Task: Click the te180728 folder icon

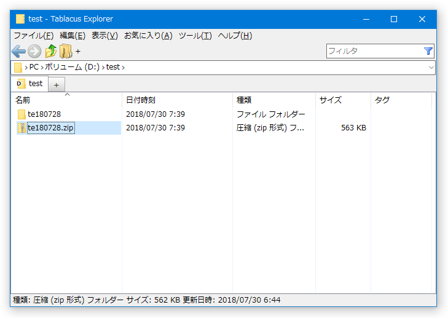Action: 22,114
